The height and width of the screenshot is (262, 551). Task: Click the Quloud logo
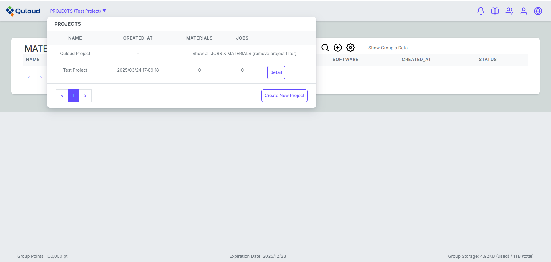pyautogui.click(x=23, y=11)
